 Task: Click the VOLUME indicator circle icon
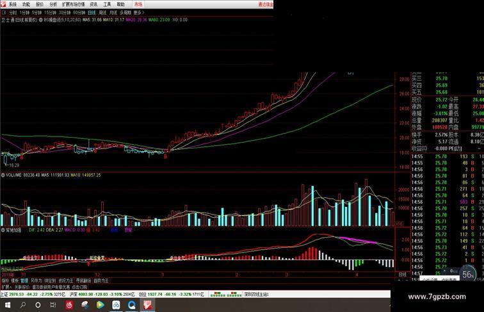3,175
